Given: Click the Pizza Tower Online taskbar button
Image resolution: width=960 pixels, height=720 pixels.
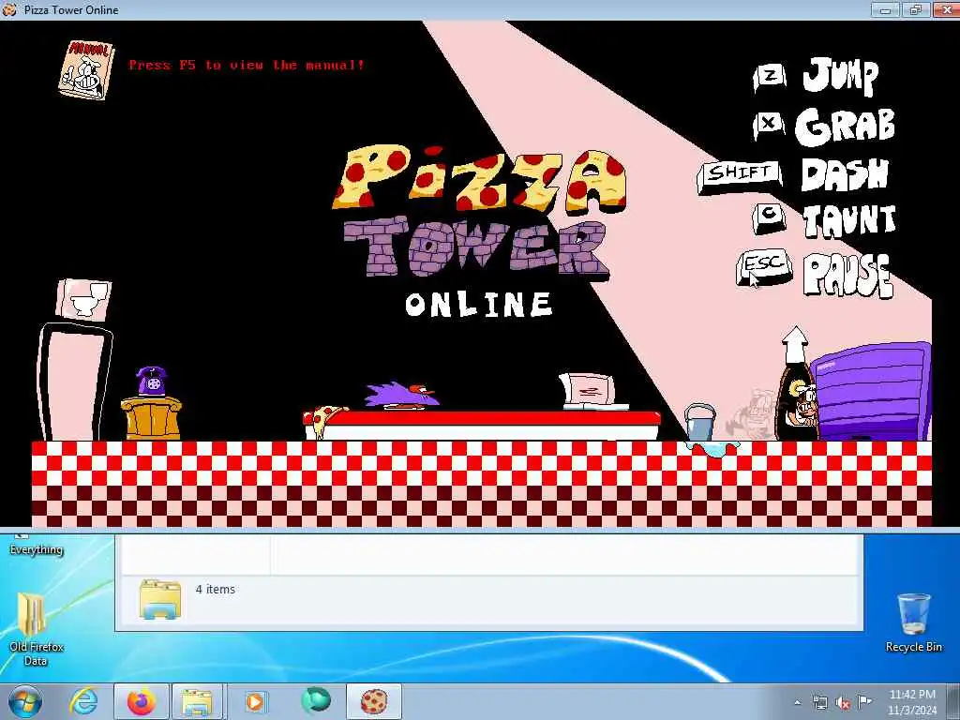Looking at the screenshot, I should 374,701.
